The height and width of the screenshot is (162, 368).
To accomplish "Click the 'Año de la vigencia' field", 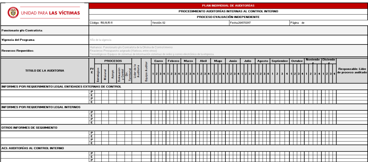I will pyautogui.click(x=228, y=40).
